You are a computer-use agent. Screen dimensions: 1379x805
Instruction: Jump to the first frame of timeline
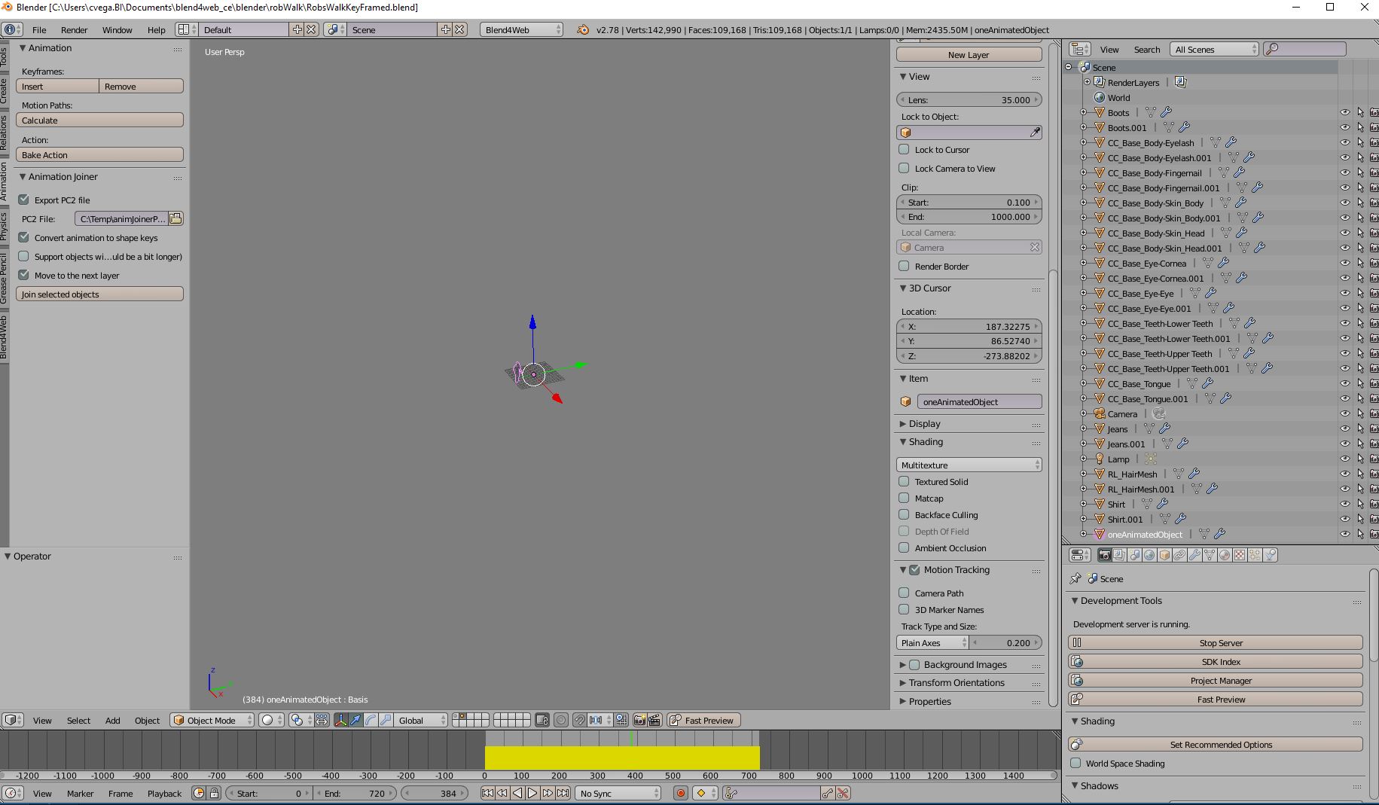(x=487, y=793)
